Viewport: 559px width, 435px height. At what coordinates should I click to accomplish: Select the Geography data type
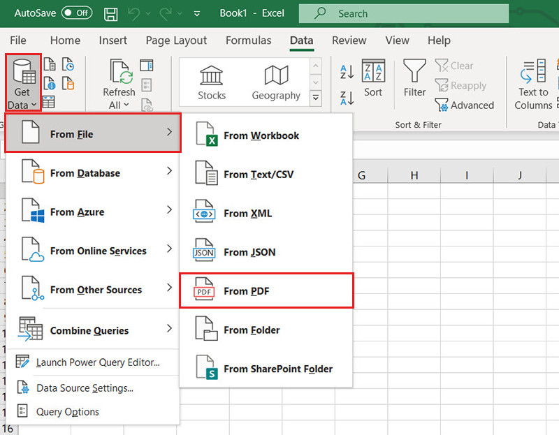(276, 82)
